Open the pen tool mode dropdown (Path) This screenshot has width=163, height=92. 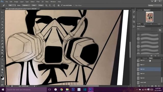point(12,5)
